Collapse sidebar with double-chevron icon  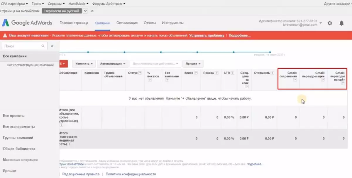(52, 46)
